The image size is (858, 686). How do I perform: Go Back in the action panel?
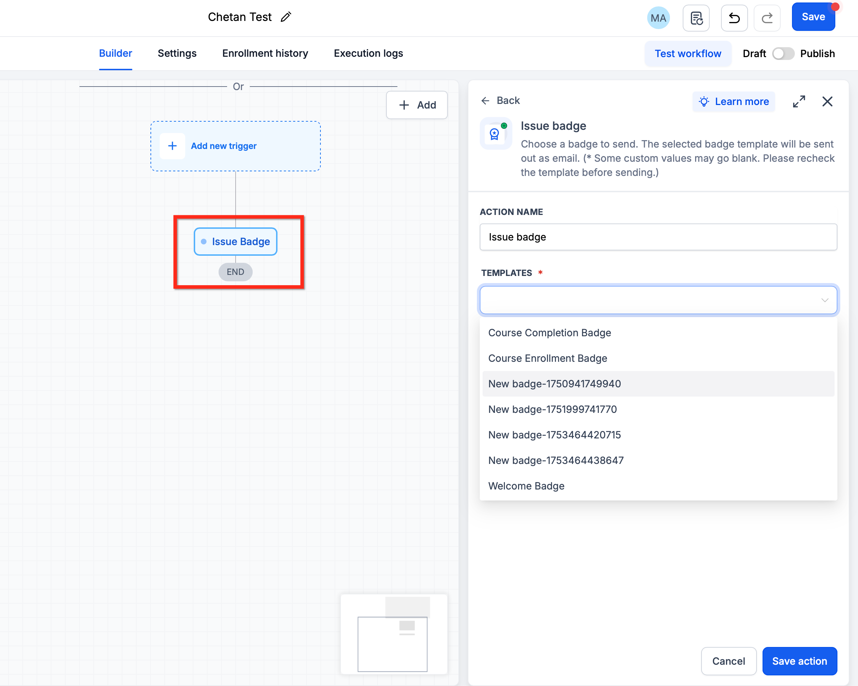point(500,101)
